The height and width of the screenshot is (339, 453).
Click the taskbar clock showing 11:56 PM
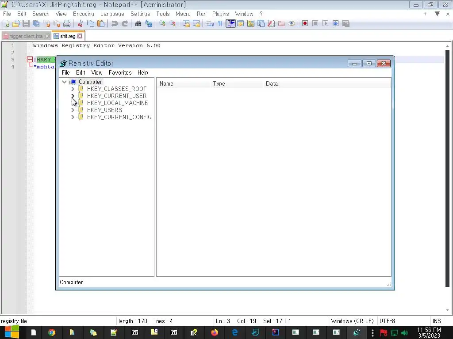[429, 333]
